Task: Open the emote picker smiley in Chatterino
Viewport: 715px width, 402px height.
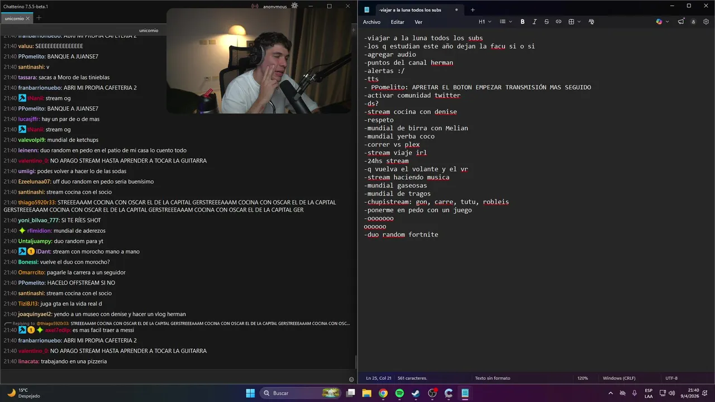Action: (351, 379)
